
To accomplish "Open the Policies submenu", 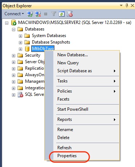I will click(86, 91).
